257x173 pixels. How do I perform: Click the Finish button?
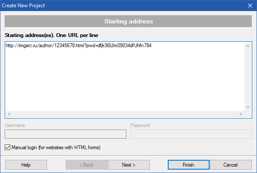point(189,165)
